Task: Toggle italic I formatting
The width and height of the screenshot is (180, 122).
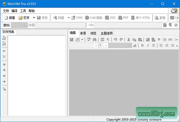Action: point(148,46)
